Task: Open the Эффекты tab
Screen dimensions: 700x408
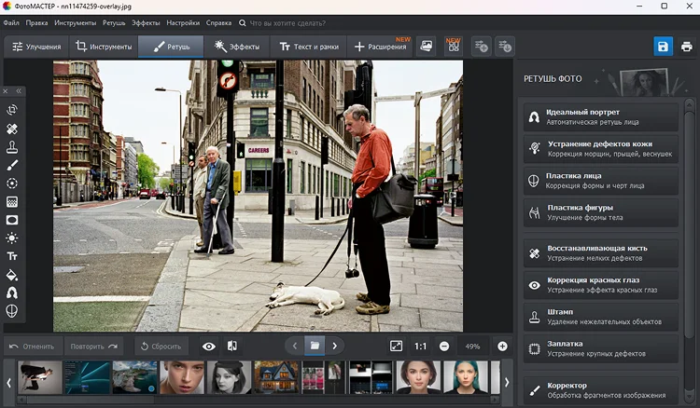Action: click(x=237, y=47)
